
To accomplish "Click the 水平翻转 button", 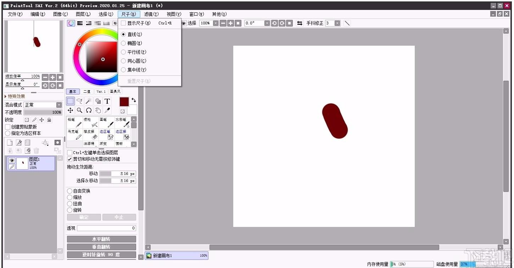I will [x=101, y=239].
